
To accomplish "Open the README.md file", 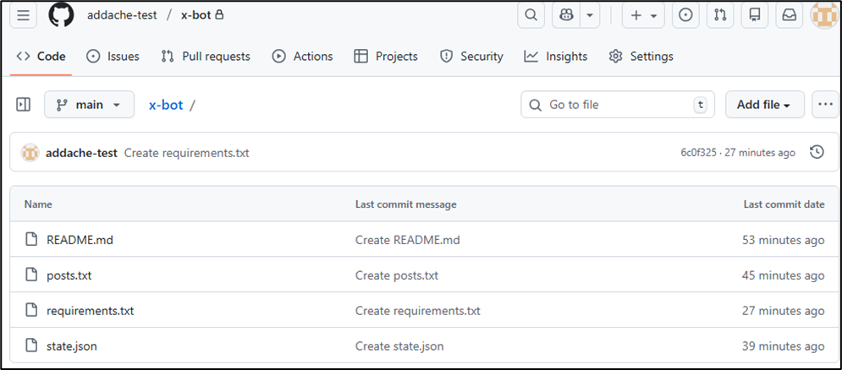I will 80,240.
